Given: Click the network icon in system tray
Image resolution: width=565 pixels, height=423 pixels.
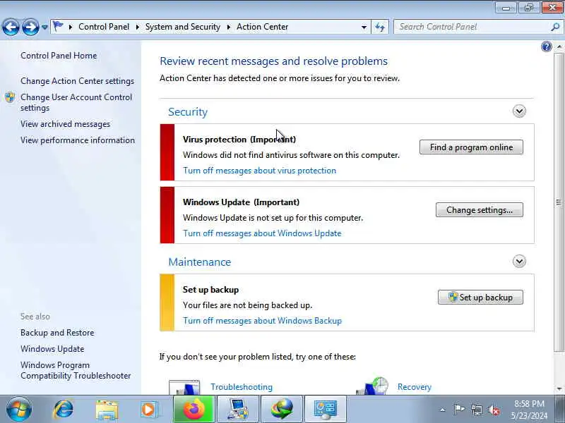Looking at the screenshot, I should 476,410.
